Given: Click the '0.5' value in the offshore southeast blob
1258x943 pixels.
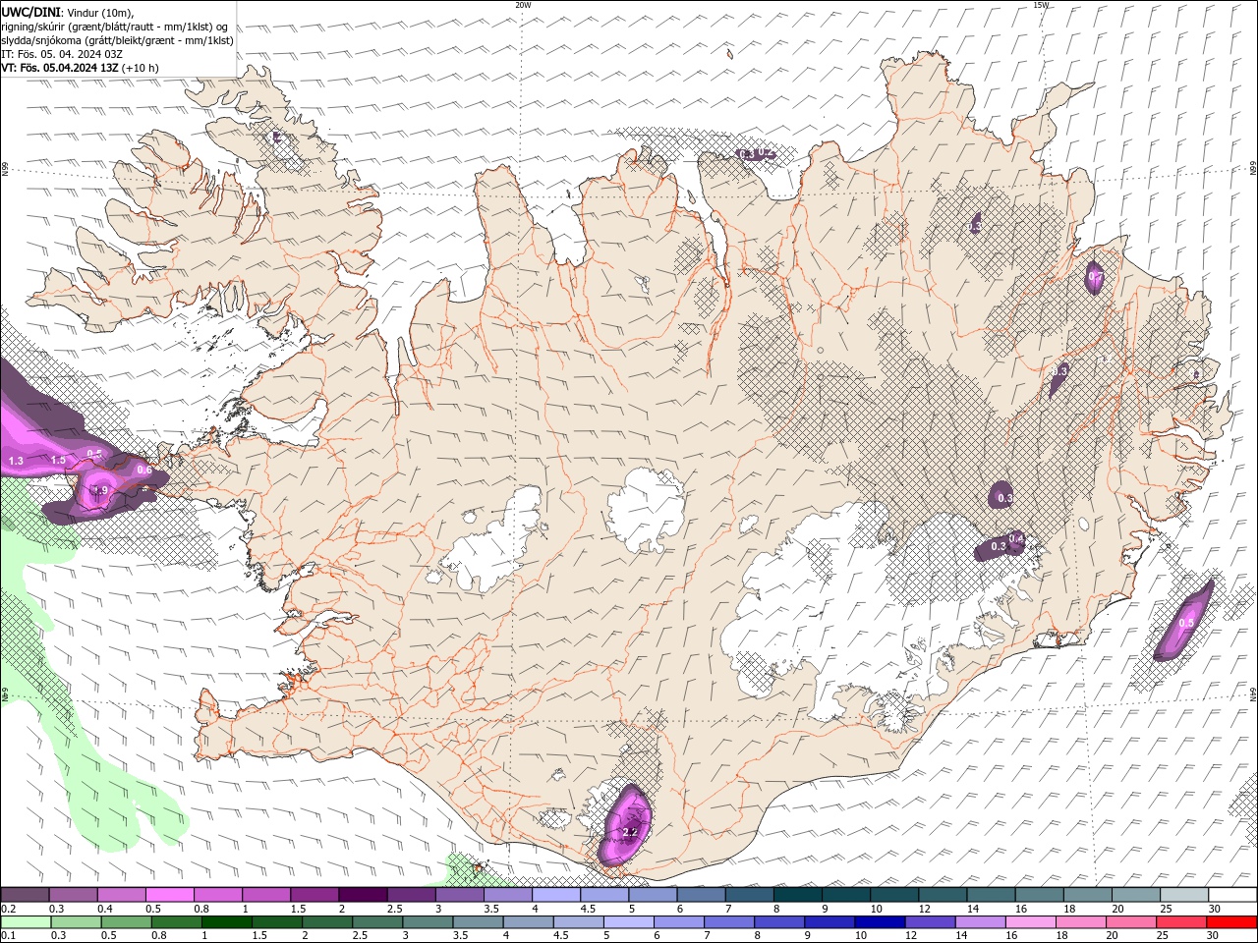Looking at the screenshot, I should click(x=1186, y=623).
